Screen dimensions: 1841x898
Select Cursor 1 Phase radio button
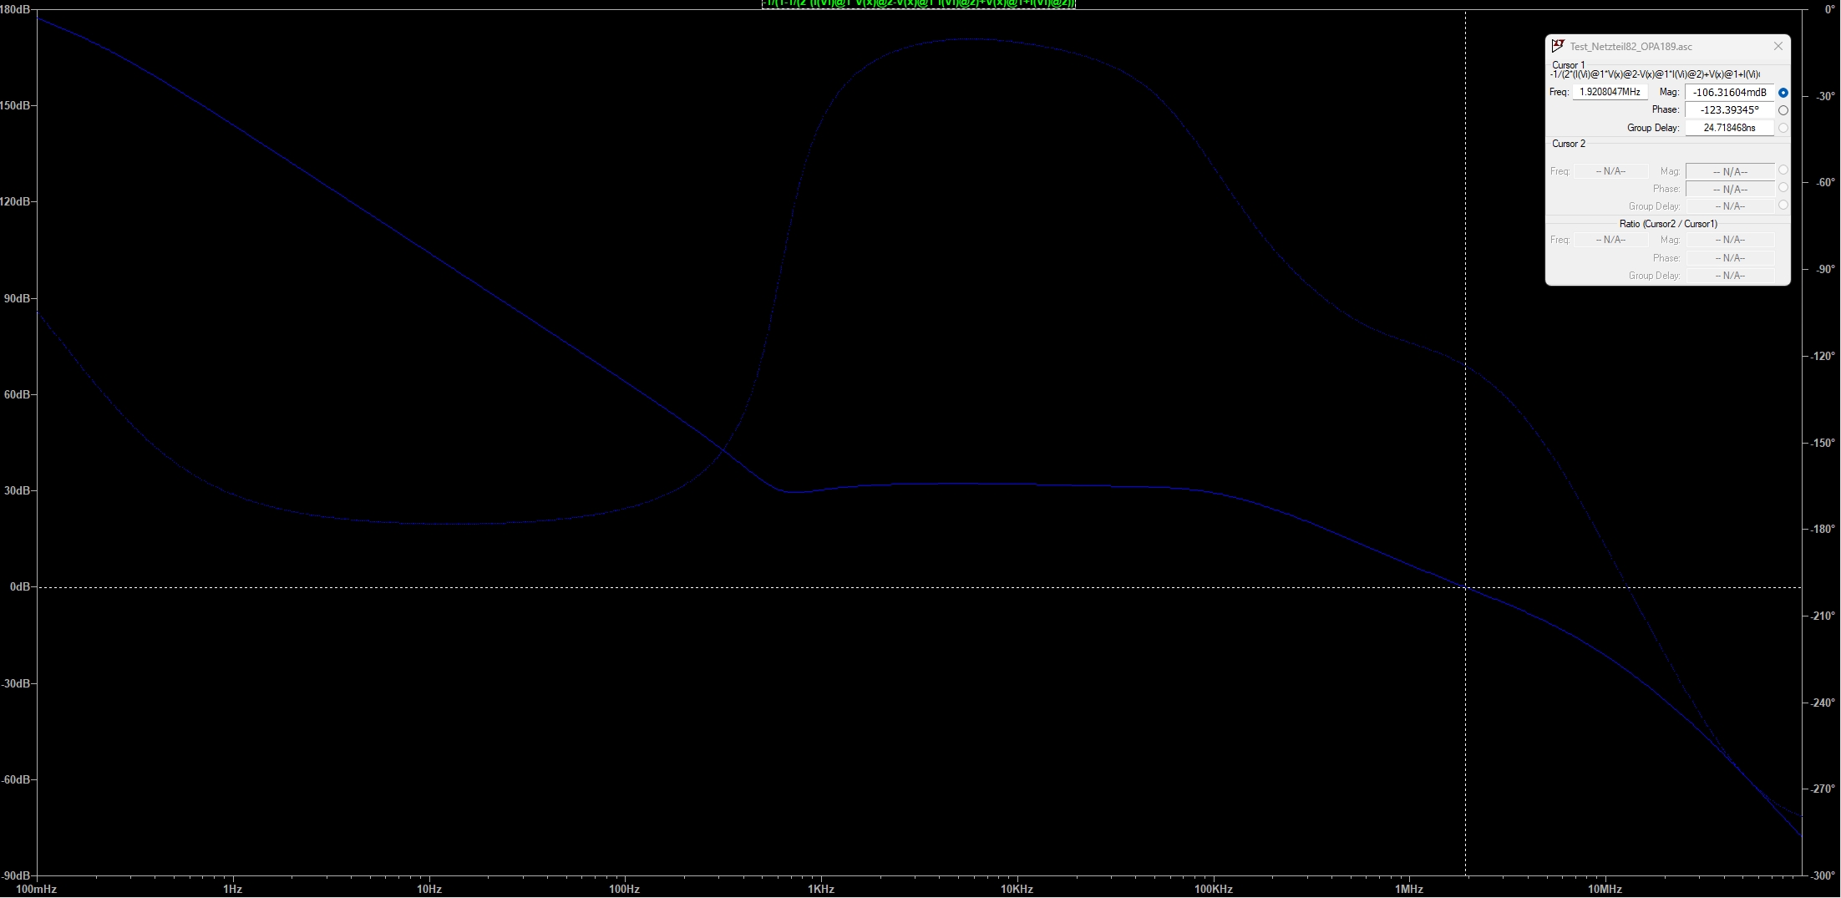pyautogui.click(x=1783, y=110)
